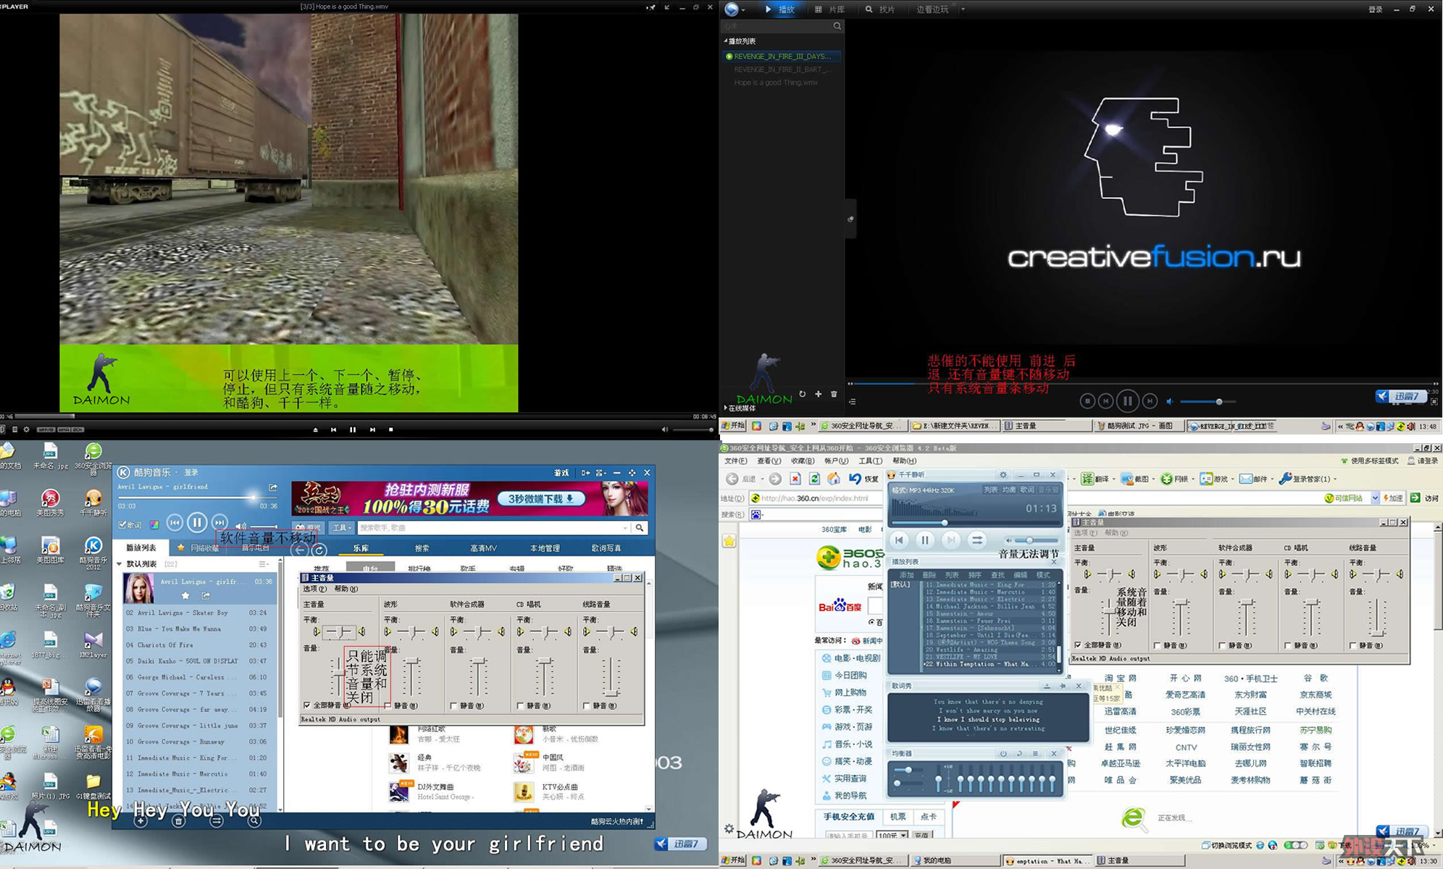Uncheck 全部静音 in mixer over Kugou
The image size is (1443, 869).
307,705
